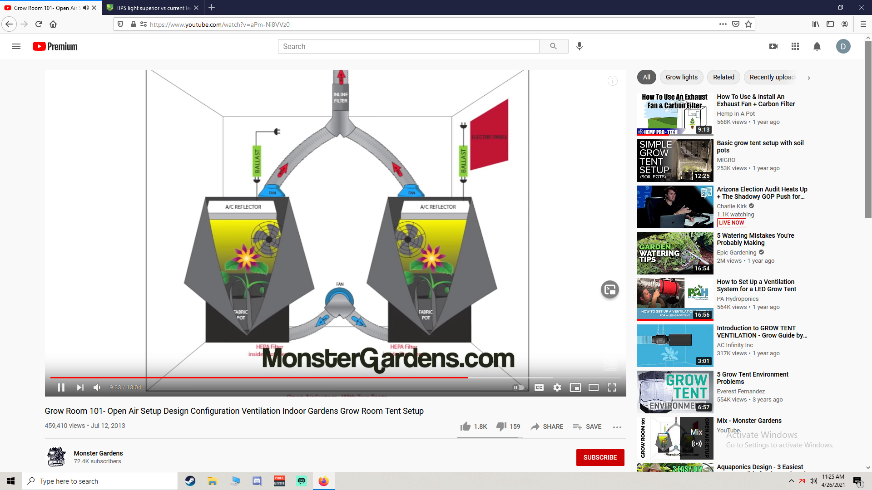Open the YouTube apps grid
This screenshot has width=872, height=490.
pyautogui.click(x=795, y=46)
